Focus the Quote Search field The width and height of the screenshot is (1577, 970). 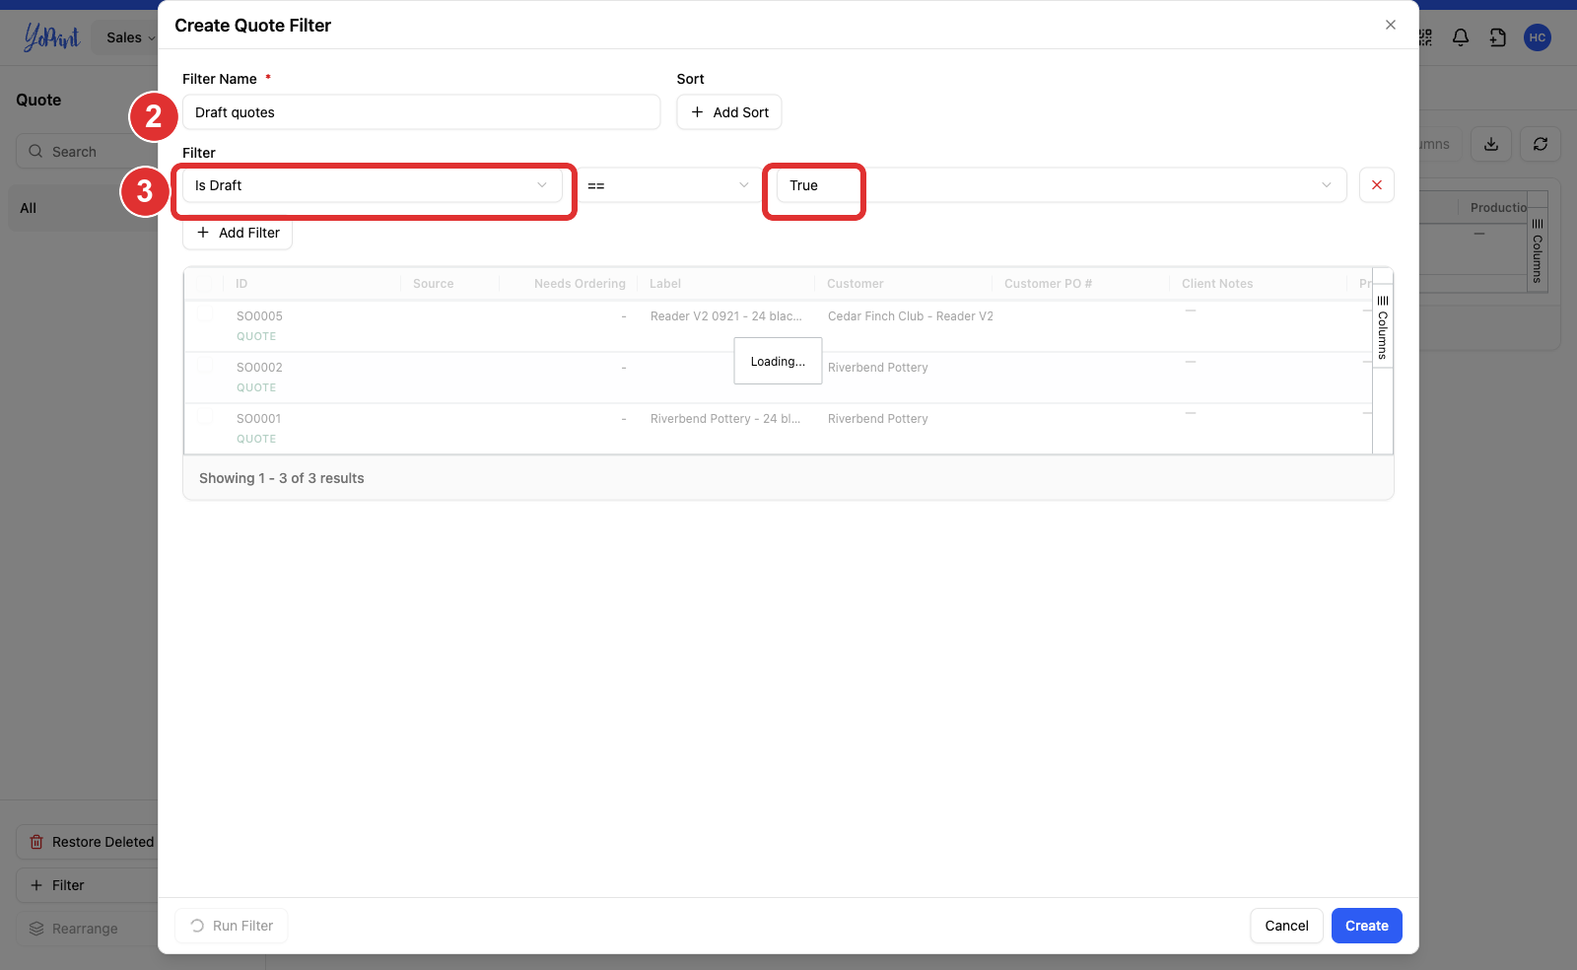[x=87, y=152]
